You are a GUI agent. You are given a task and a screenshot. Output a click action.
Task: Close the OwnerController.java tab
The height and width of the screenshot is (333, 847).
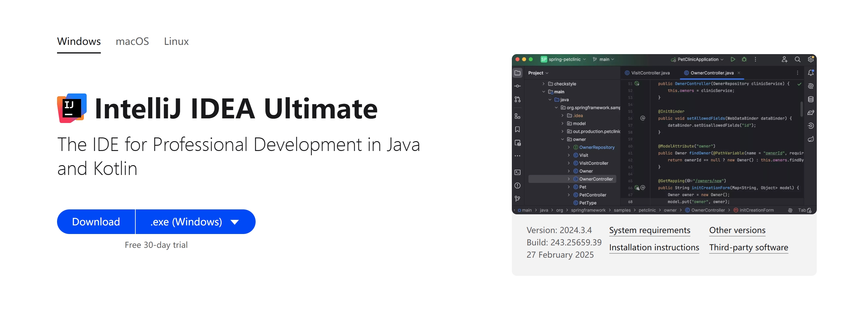pyautogui.click(x=739, y=73)
